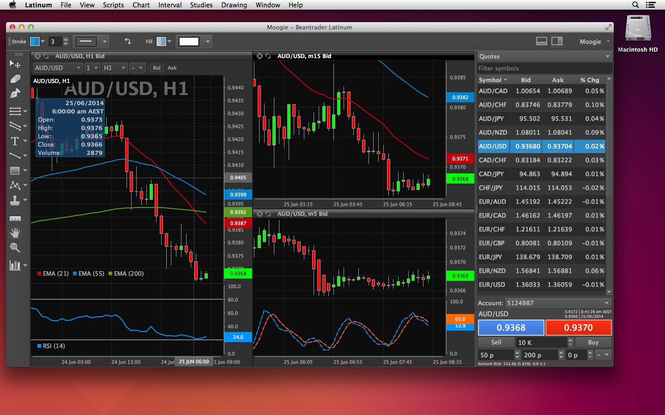Select the Eraser tool
The width and height of the screenshot is (665, 415).
(x=15, y=79)
